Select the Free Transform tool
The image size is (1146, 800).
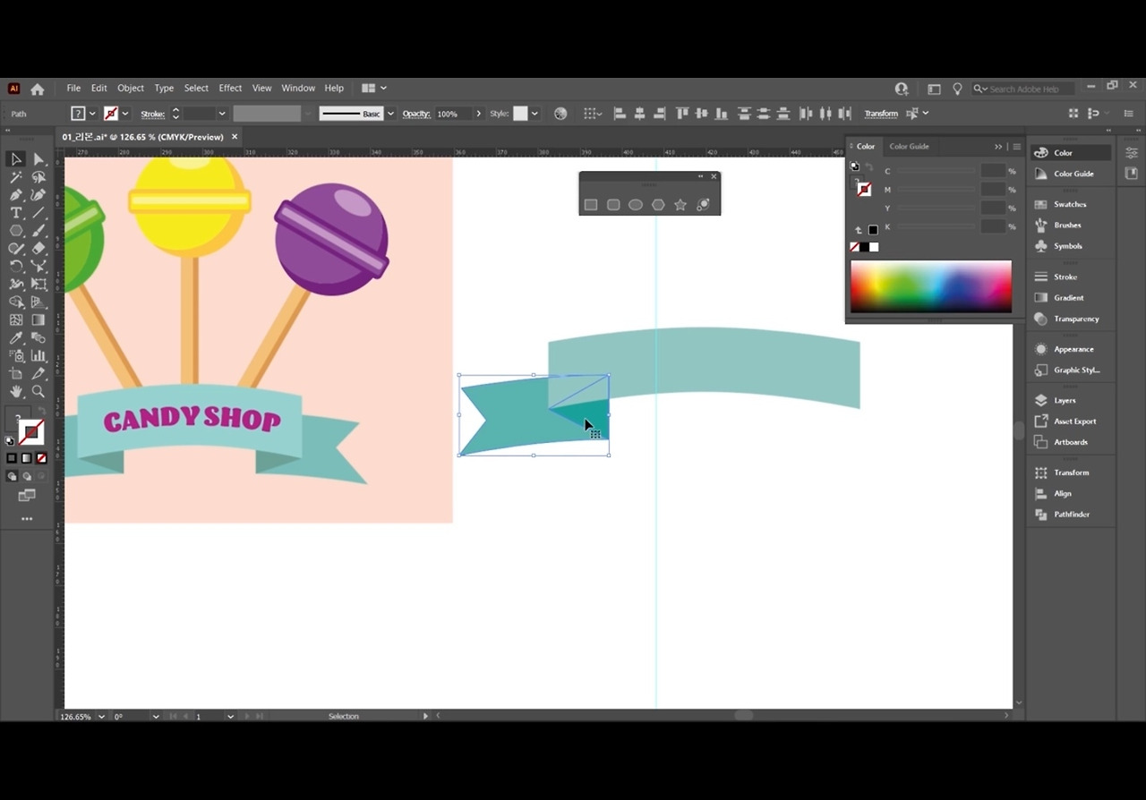(x=38, y=285)
